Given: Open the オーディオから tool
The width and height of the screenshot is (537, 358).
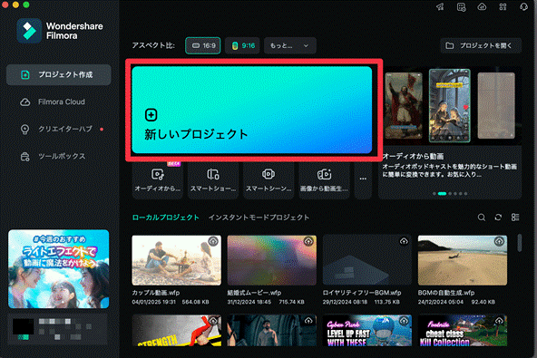Looking at the screenshot, I should pos(158,180).
